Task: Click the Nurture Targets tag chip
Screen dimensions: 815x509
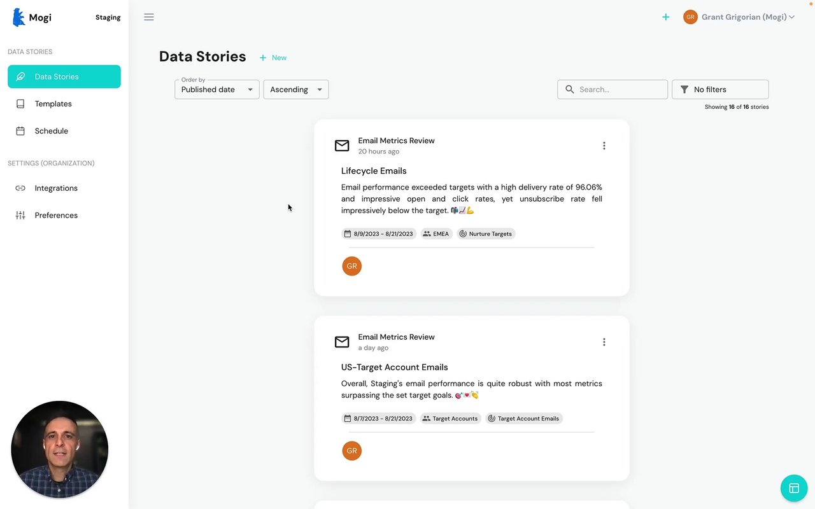Action: 485,234
